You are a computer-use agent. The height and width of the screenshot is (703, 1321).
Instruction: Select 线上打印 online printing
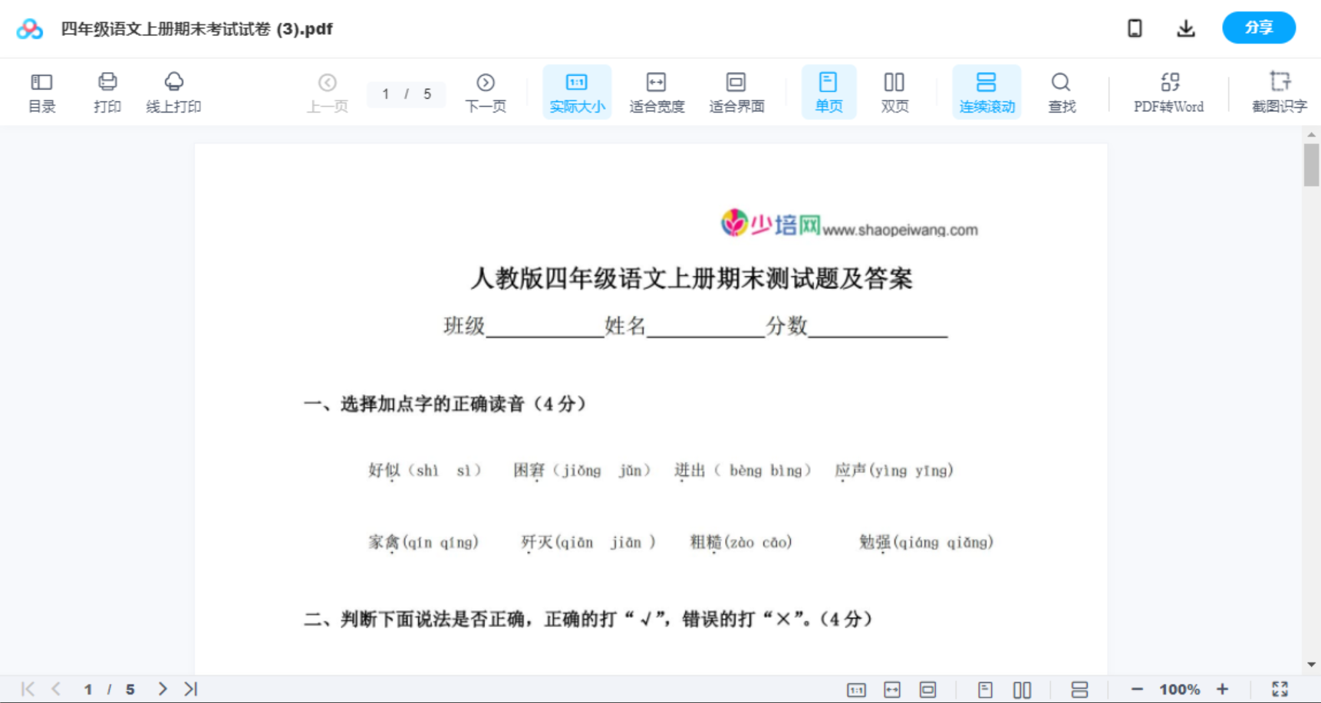pyautogui.click(x=174, y=91)
